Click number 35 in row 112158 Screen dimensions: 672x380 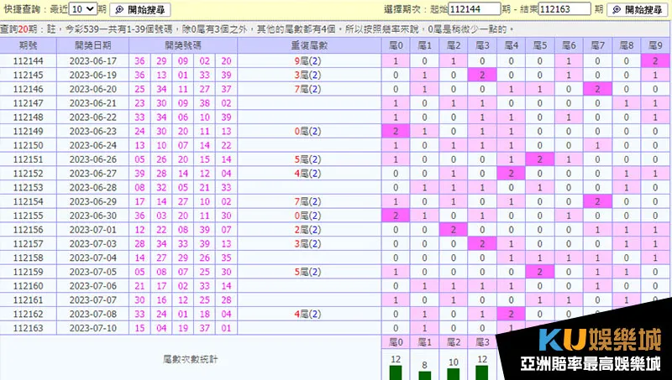(x=226, y=258)
